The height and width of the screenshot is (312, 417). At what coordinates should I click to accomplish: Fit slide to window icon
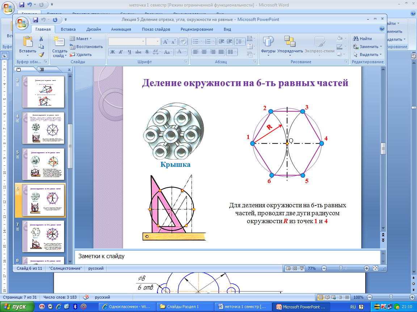pos(375,268)
